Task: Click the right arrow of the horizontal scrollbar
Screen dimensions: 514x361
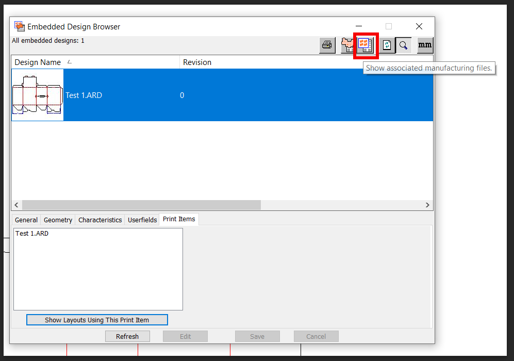Action: pos(427,205)
